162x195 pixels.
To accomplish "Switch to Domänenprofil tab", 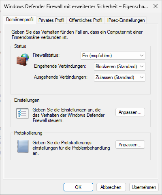I will (20, 19).
